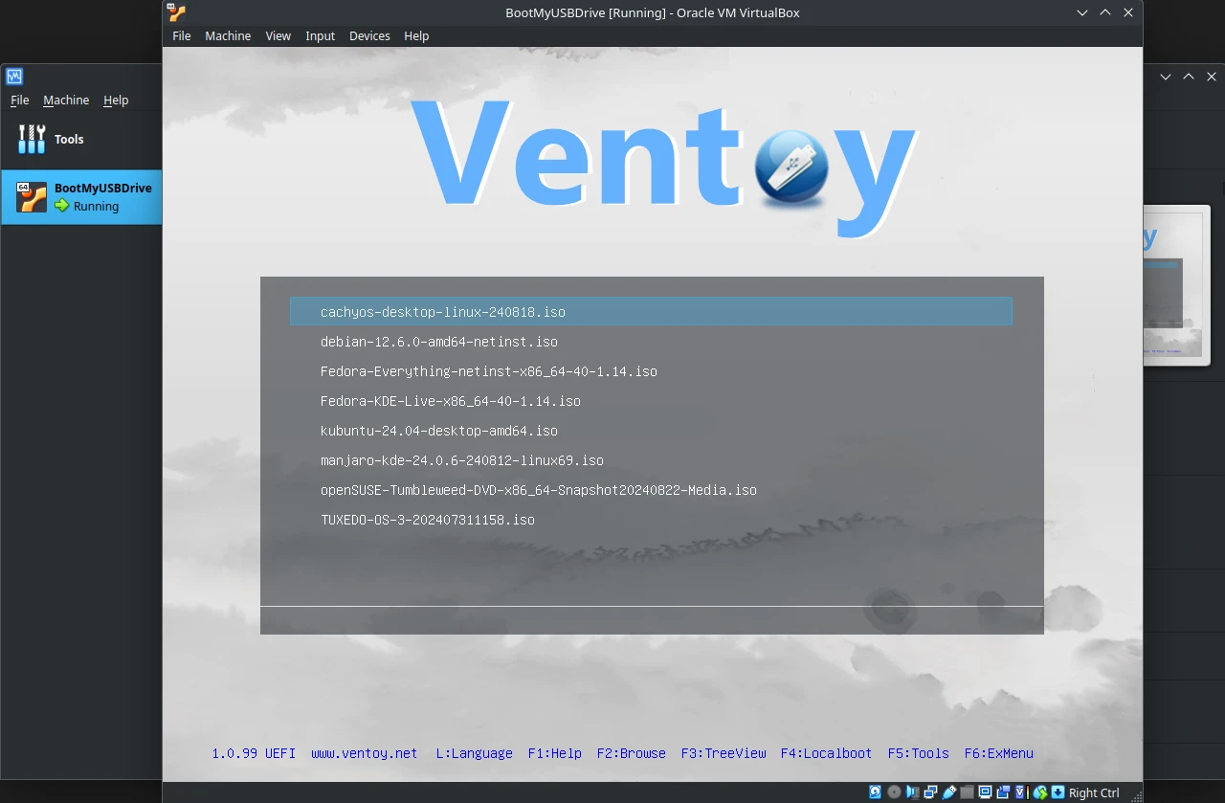The width and height of the screenshot is (1225, 803).
Task: Toggle the mouse integration status icon
Action: (1040, 792)
